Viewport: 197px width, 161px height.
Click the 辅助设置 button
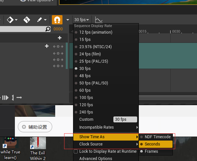click(35, 127)
